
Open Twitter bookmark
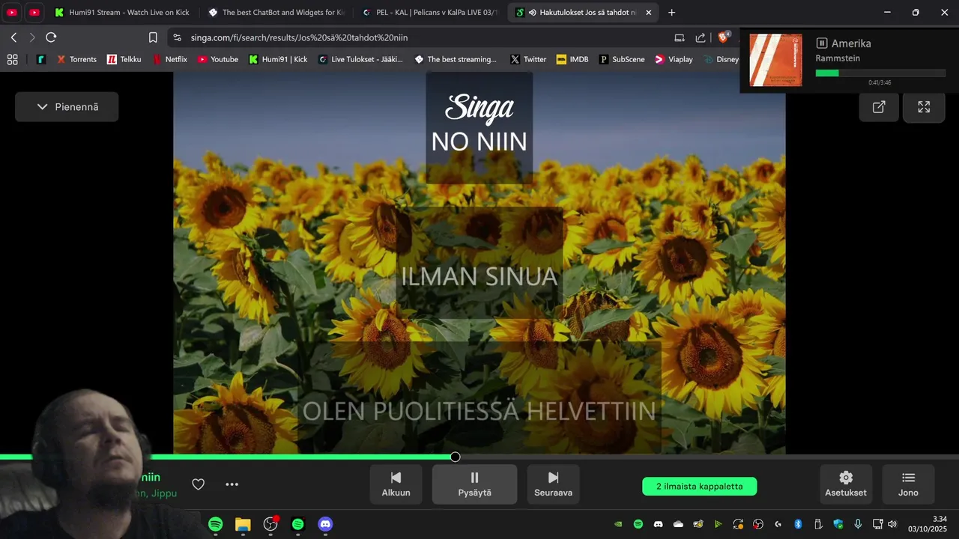coord(528,59)
